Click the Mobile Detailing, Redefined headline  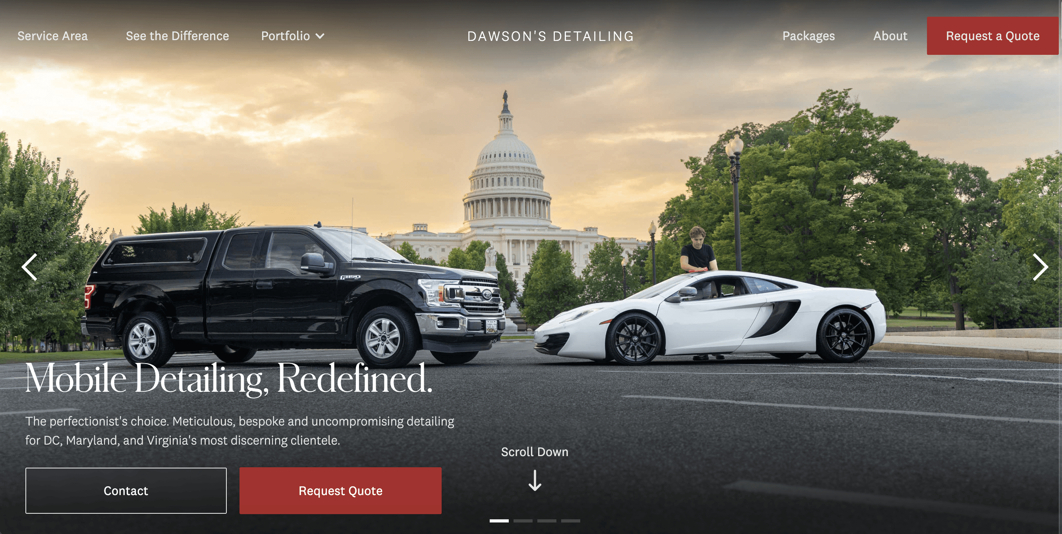click(x=229, y=378)
